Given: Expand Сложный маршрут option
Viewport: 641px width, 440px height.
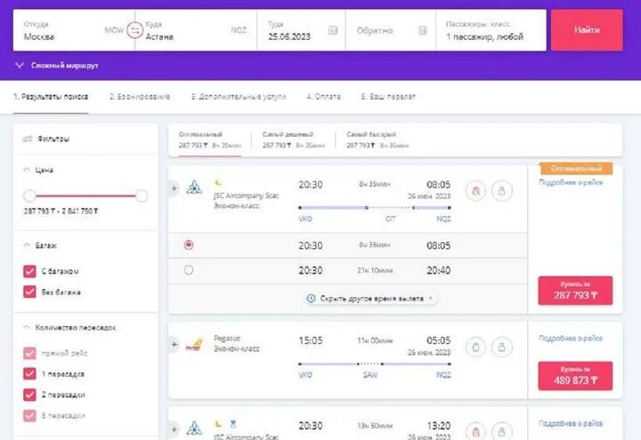Looking at the screenshot, I should pos(57,65).
